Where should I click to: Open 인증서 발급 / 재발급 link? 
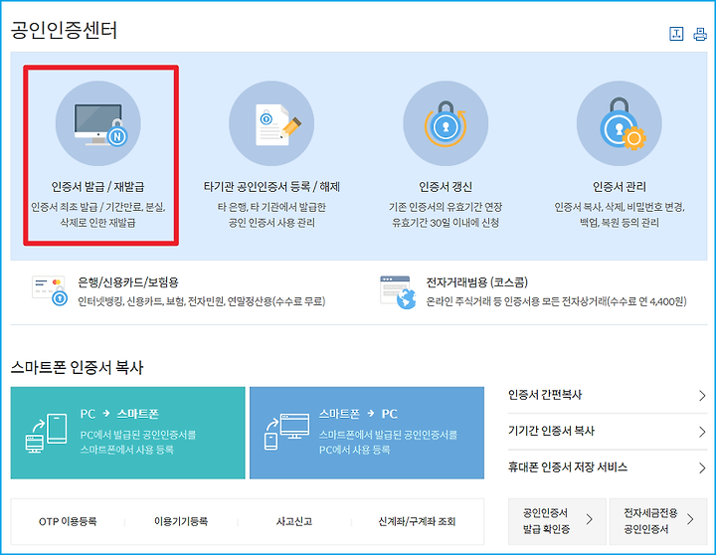point(97,187)
